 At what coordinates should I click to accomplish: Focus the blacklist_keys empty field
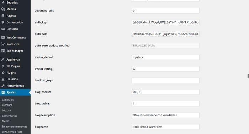[165, 80]
